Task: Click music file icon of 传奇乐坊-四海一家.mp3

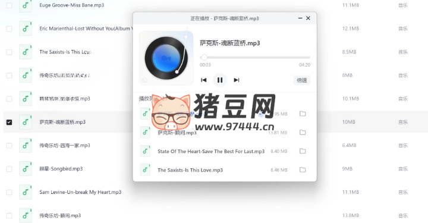Action: 26,146
